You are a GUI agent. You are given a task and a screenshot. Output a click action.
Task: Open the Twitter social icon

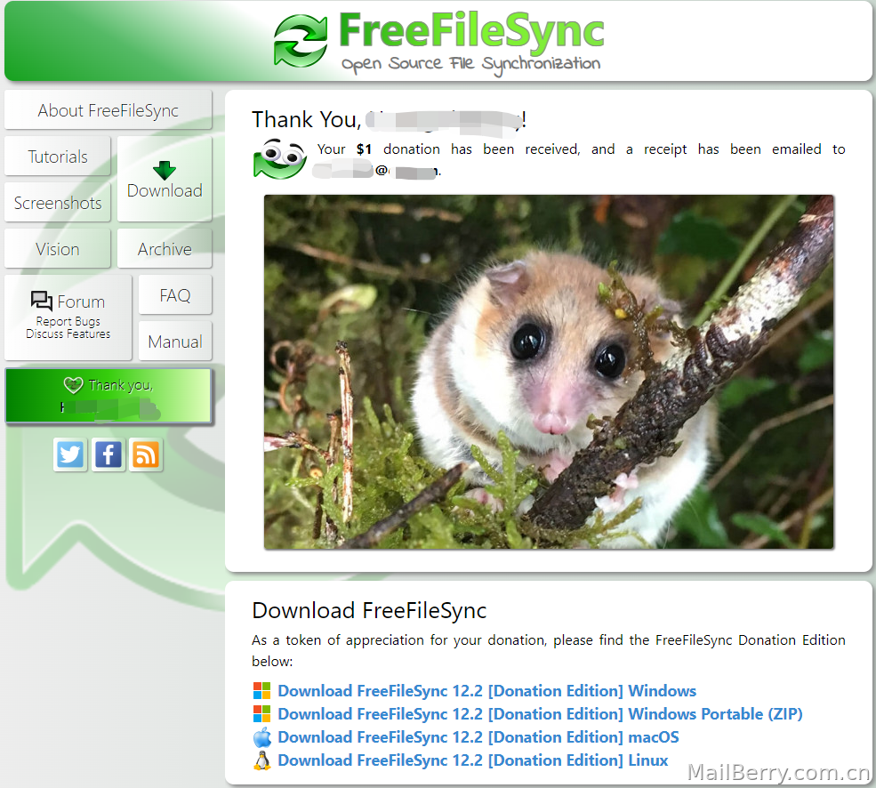pos(70,454)
